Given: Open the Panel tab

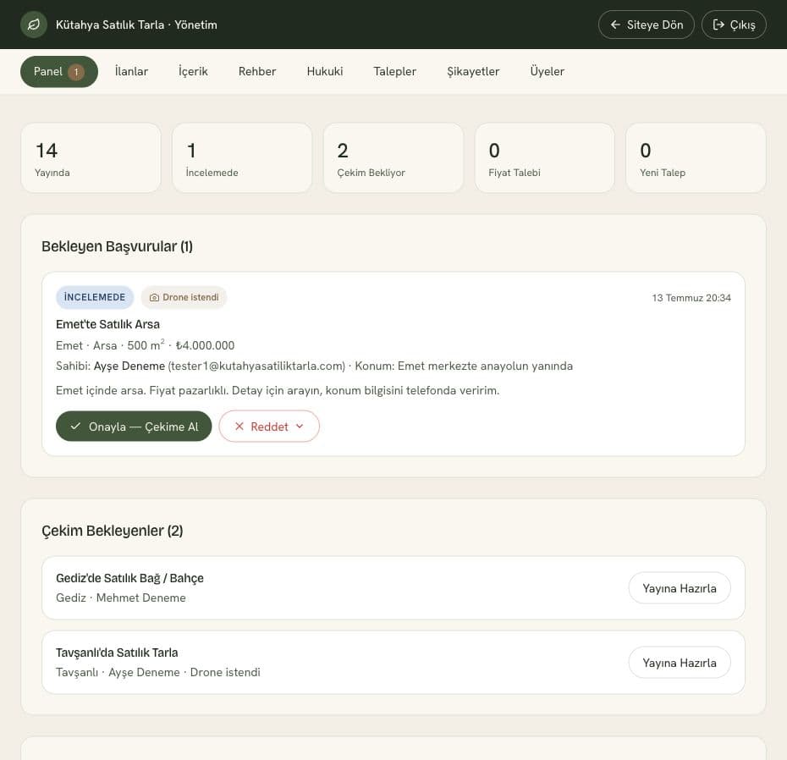Looking at the screenshot, I should [x=58, y=72].
